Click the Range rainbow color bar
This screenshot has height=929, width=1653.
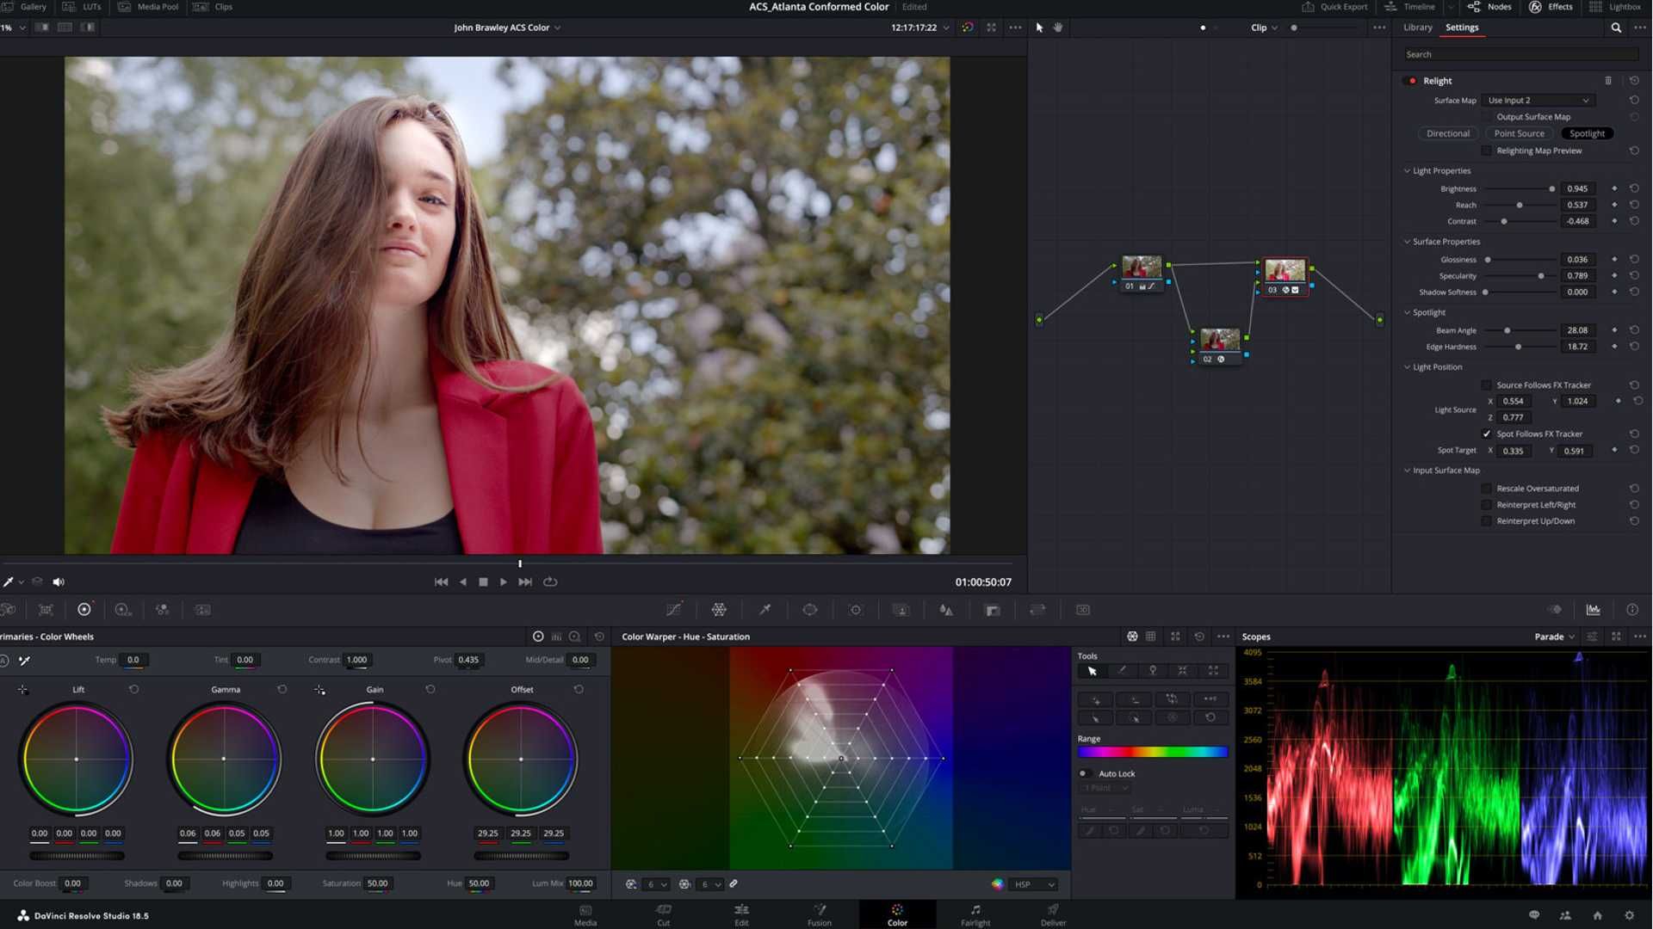coord(1152,751)
